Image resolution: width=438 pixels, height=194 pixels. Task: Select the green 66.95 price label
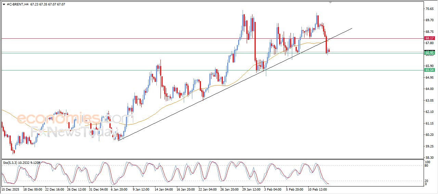(429, 53)
